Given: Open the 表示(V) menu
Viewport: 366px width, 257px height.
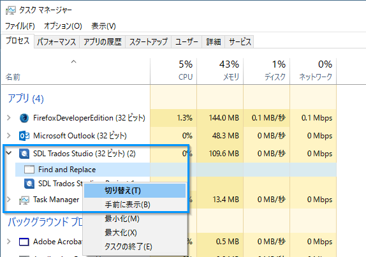Looking at the screenshot, I should [x=103, y=26].
